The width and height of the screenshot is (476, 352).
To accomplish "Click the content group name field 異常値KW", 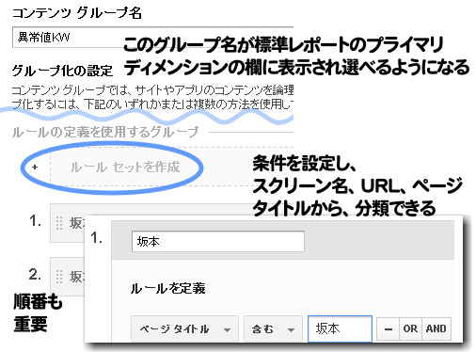I will tap(152, 38).
